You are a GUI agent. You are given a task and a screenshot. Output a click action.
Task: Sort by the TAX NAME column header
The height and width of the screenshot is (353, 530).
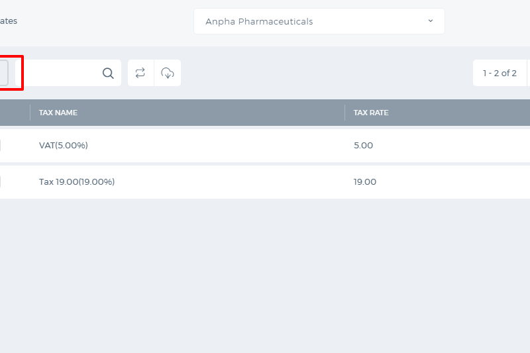coord(58,113)
